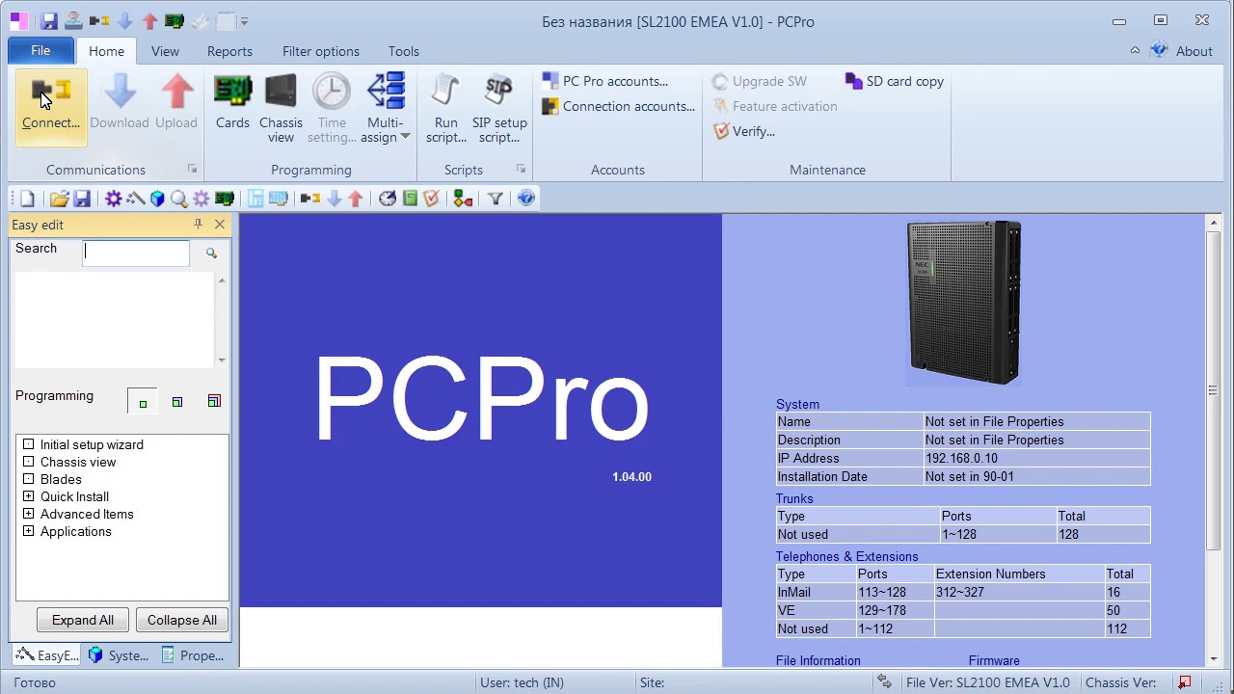
Task: Click the PCPro app icon in title bar
Action: (19, 20)
